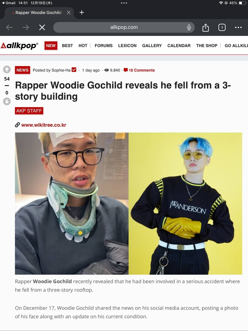
Task: Open the FORUMS menu item
Action: (104, 46)
